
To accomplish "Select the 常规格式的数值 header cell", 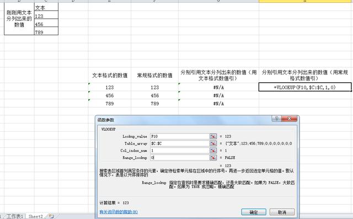I will tap(154, 75).
